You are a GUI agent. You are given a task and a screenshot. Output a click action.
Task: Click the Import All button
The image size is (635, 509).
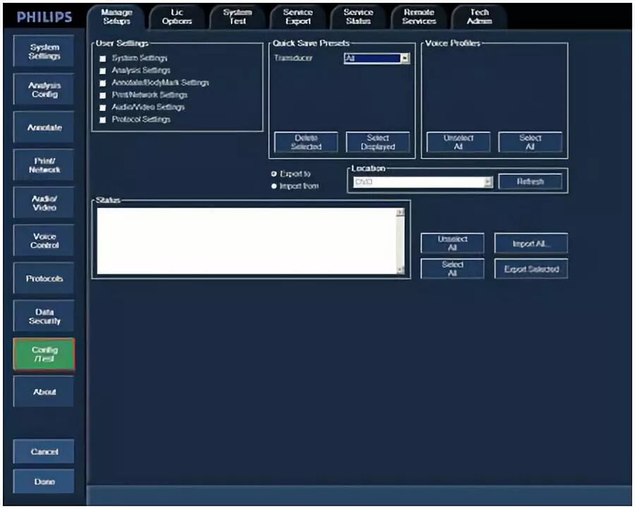pos(531,243)
